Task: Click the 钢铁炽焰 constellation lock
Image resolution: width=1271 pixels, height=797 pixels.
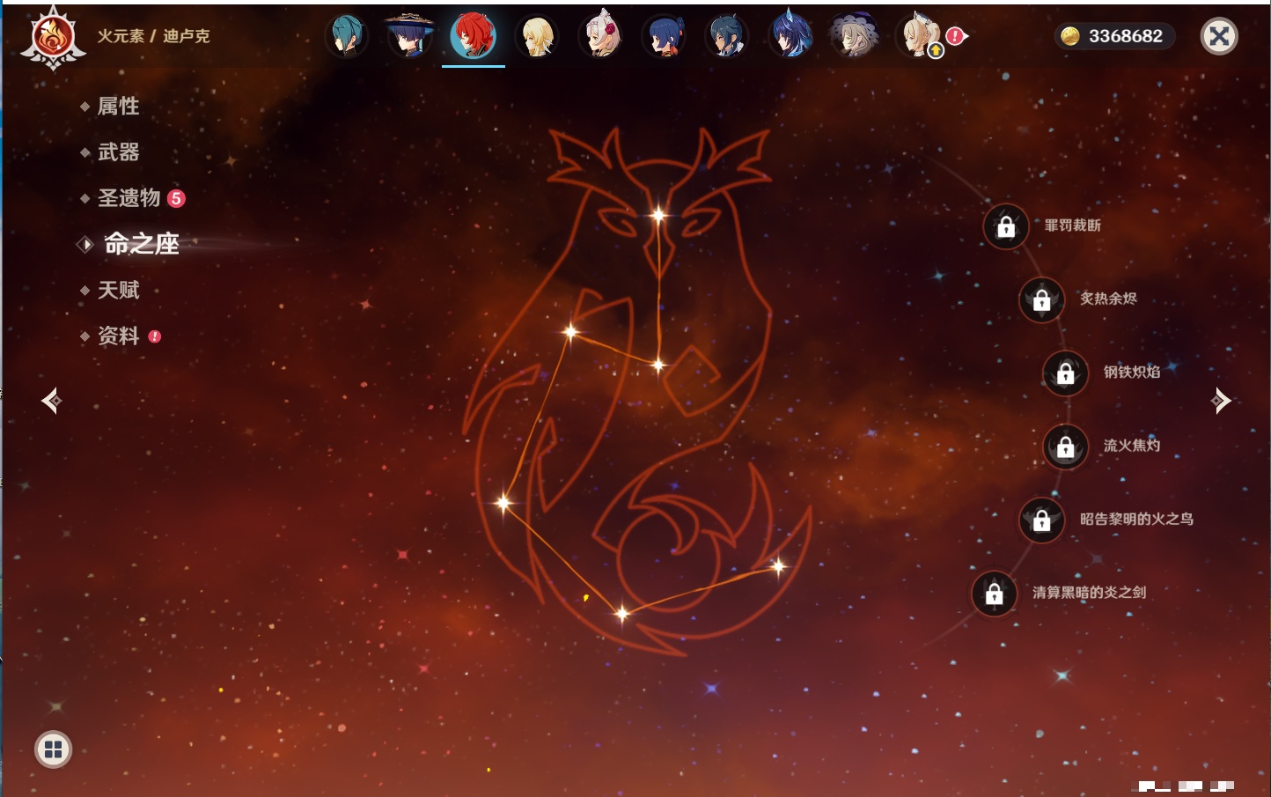Action: [1065, 373]
